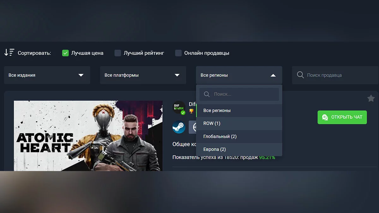Uncheck the Лучшая цена checkbox
The image size is (379, 213).
point(65,53)
